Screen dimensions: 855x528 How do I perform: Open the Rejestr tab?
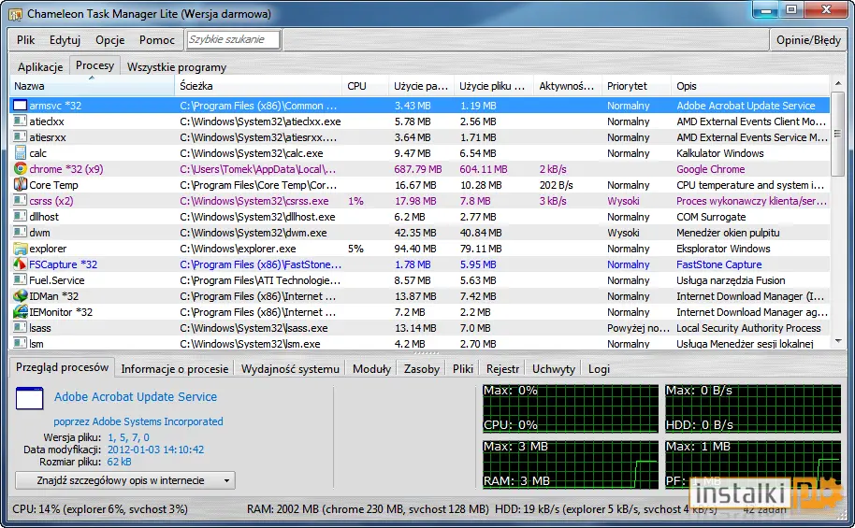[x=502, y=369]
